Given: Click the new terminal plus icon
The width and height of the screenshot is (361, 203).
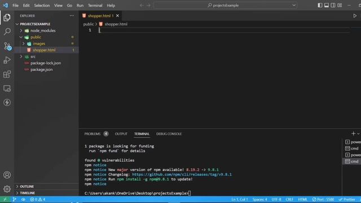Looking at the screenshot, I should pyautogui.click(x=353, y=134).
